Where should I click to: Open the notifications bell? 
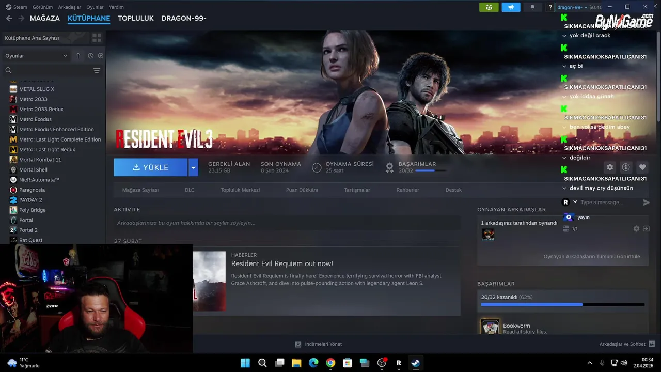(x=532, y=7)
